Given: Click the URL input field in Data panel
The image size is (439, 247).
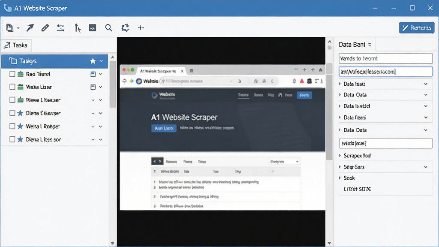Looking at the screenshot, I should click(385, 72).
